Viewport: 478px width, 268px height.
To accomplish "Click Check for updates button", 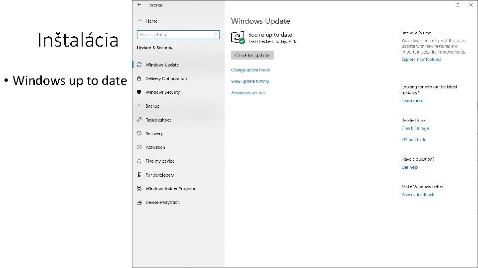I will click(x=252, y=55).
